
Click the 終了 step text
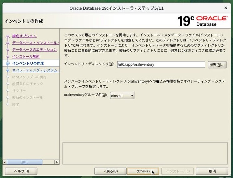(x=16, y=104)
